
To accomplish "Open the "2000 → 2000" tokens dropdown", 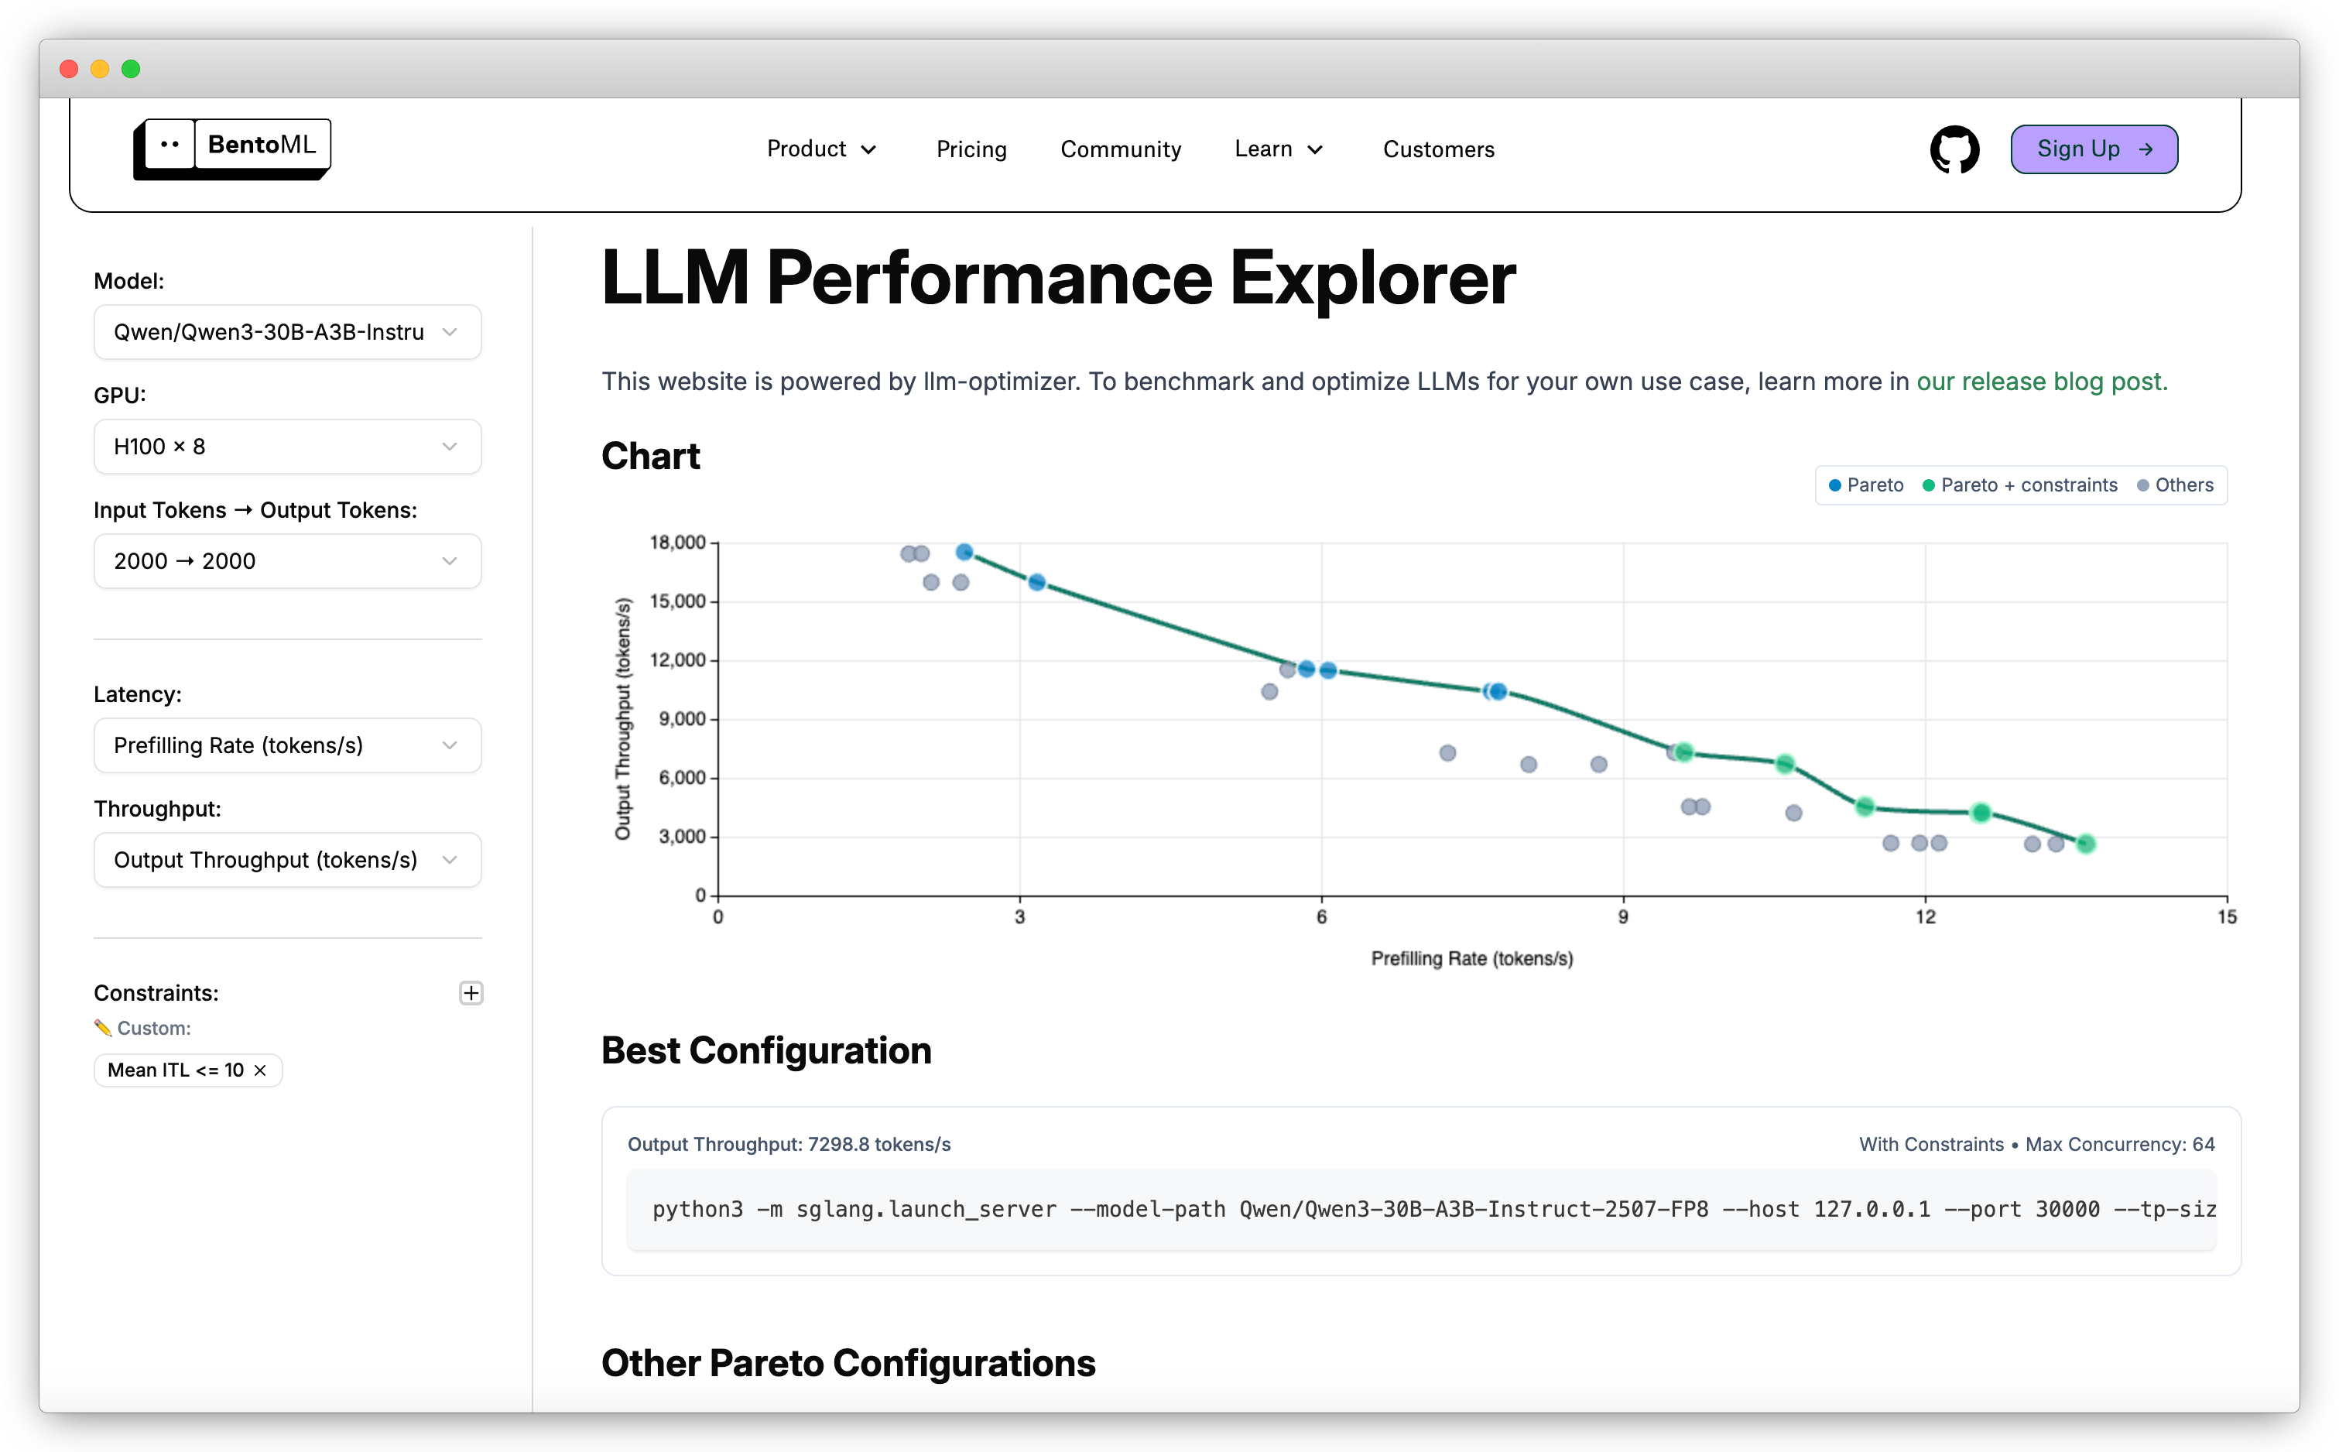I will pyautogui.click(x=286, y=561).
